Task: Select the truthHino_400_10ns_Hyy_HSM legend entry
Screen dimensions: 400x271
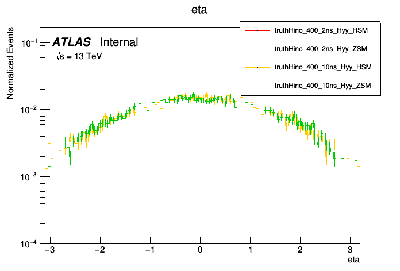Action: click(x=324, y=67)
